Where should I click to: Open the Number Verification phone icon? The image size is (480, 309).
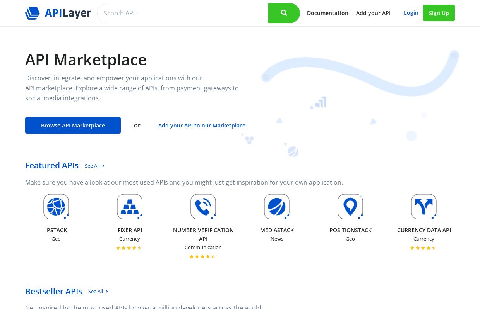[x=203, y=207]
